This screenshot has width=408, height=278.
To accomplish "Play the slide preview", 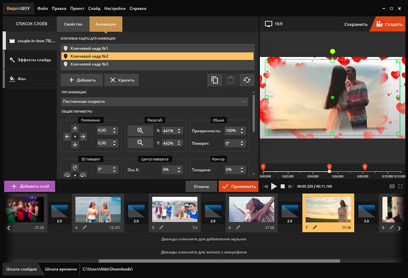I will point(274,186).
